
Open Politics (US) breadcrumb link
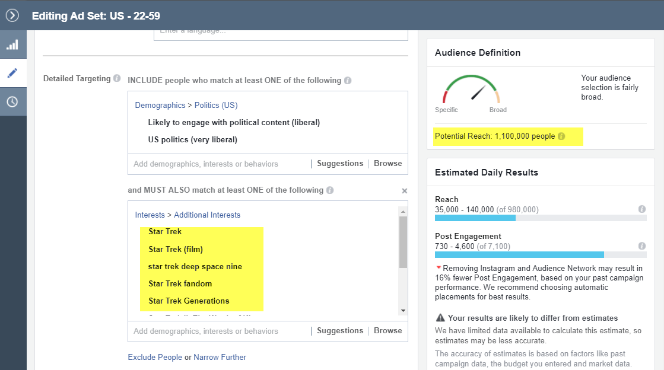(x=216, y=105)
